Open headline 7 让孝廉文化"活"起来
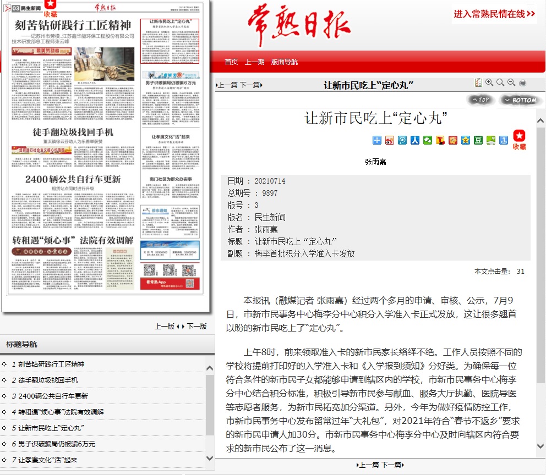 [48, 460]
